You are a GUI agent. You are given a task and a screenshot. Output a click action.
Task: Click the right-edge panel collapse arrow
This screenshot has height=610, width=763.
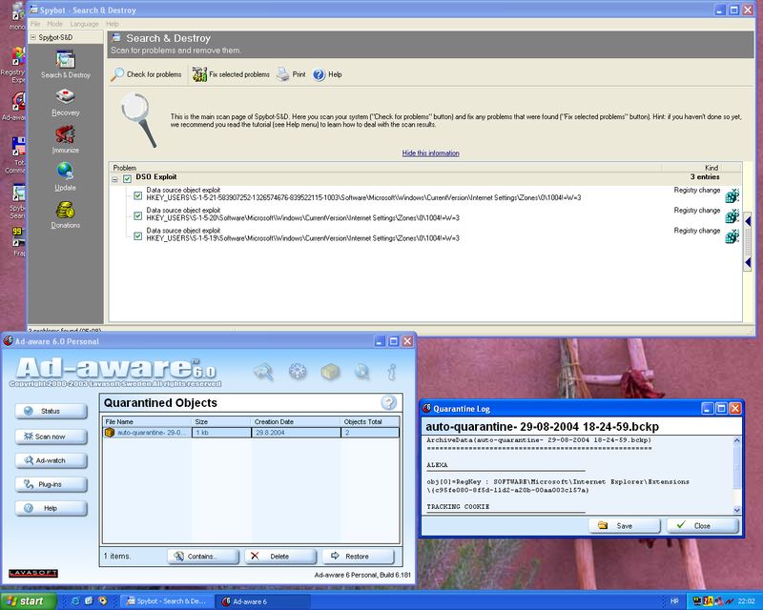tap(748, 222)
